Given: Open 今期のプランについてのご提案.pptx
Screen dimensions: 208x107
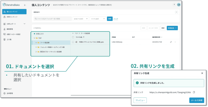Looking at the screenshot, I should (x=91, y=42).
